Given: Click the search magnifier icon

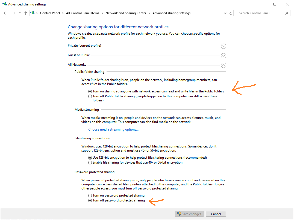Looking at the screenshot, I should click(x=286, y=13).
